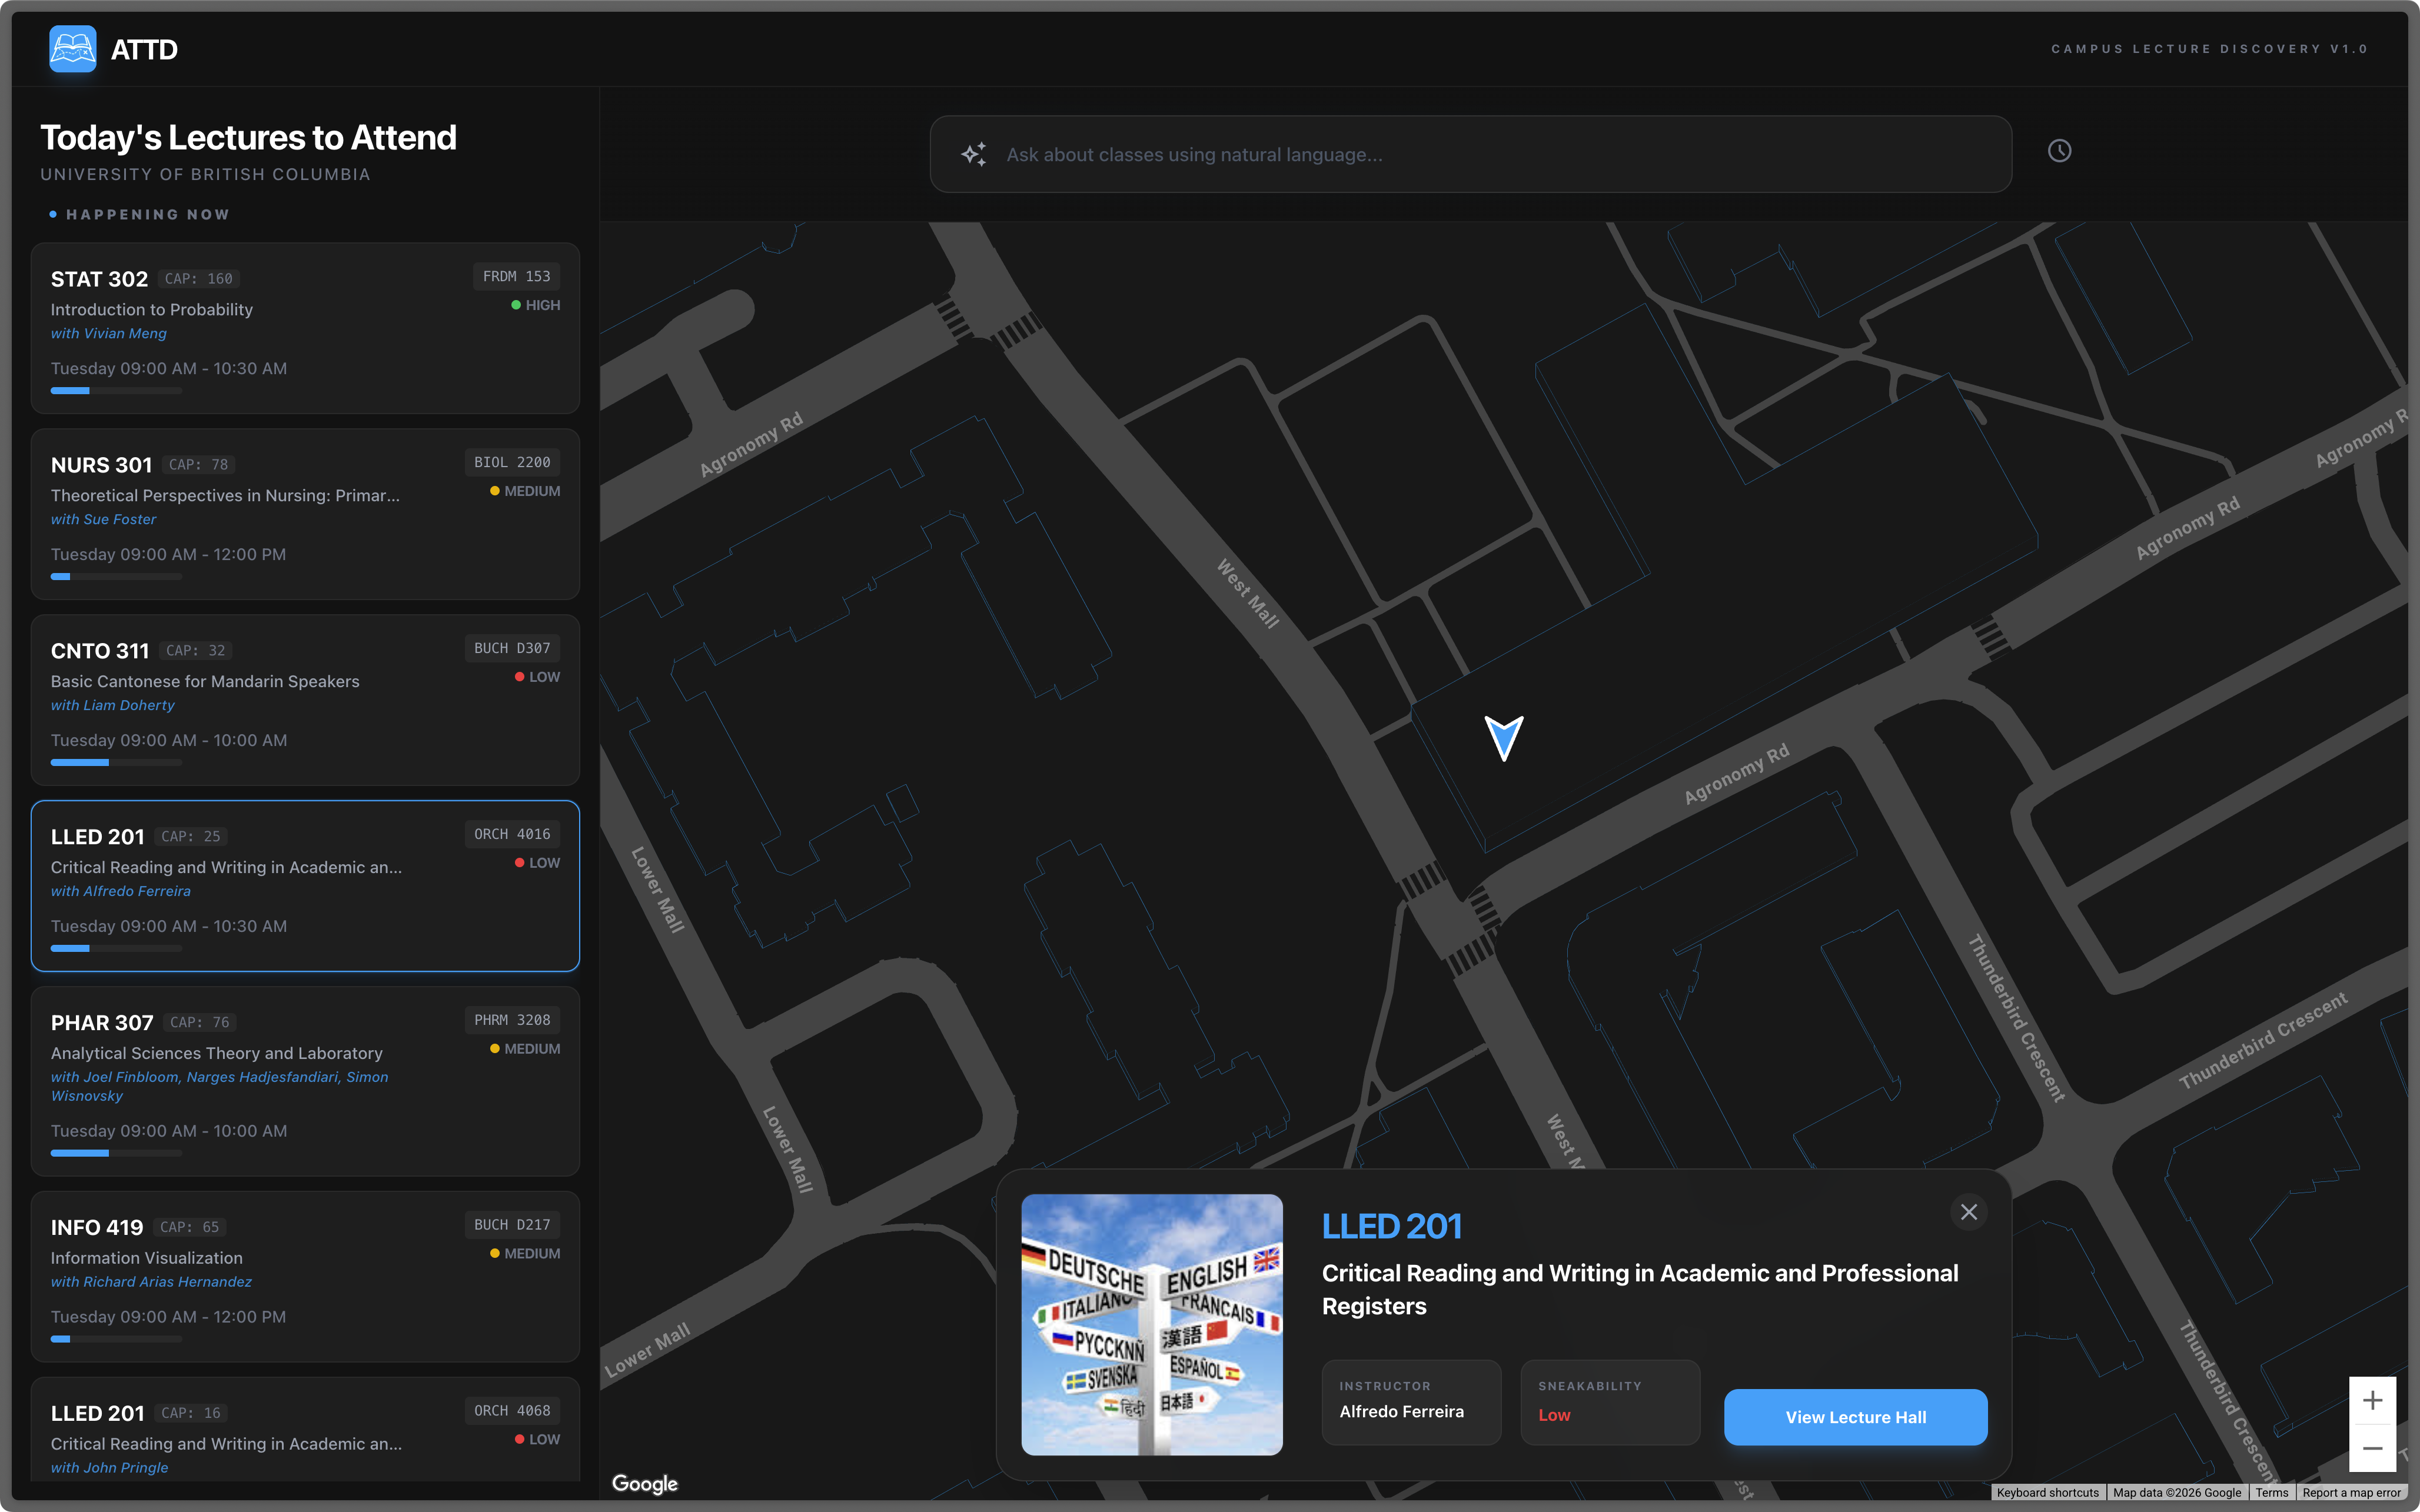Open the map Terms link
Image resolution: width=2420 pixels, height=1512 pixels.
click(x=2271, y=1492)
